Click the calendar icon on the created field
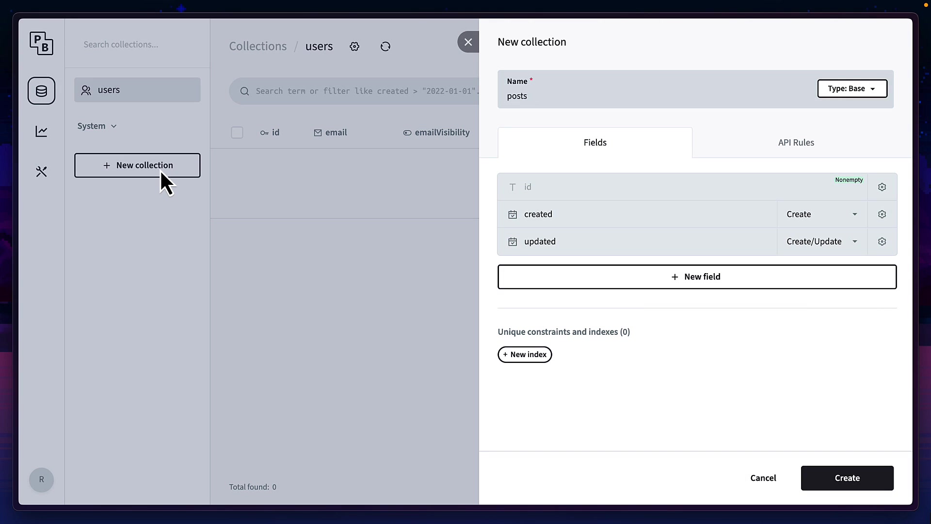The height and width of the screenshot is (524, 931). [513, 214]
